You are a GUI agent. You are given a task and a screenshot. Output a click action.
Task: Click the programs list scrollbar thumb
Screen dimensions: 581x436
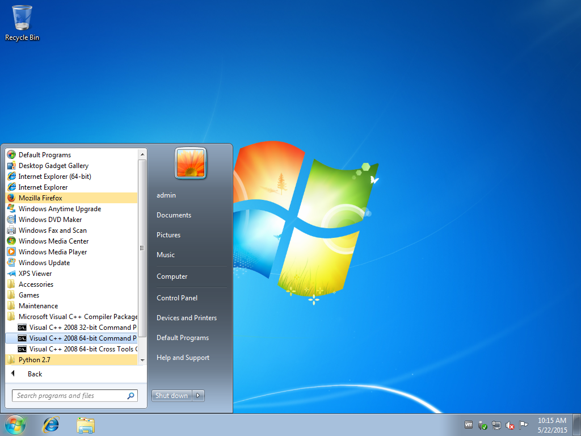pyautogui.click(x=142, y=249)
